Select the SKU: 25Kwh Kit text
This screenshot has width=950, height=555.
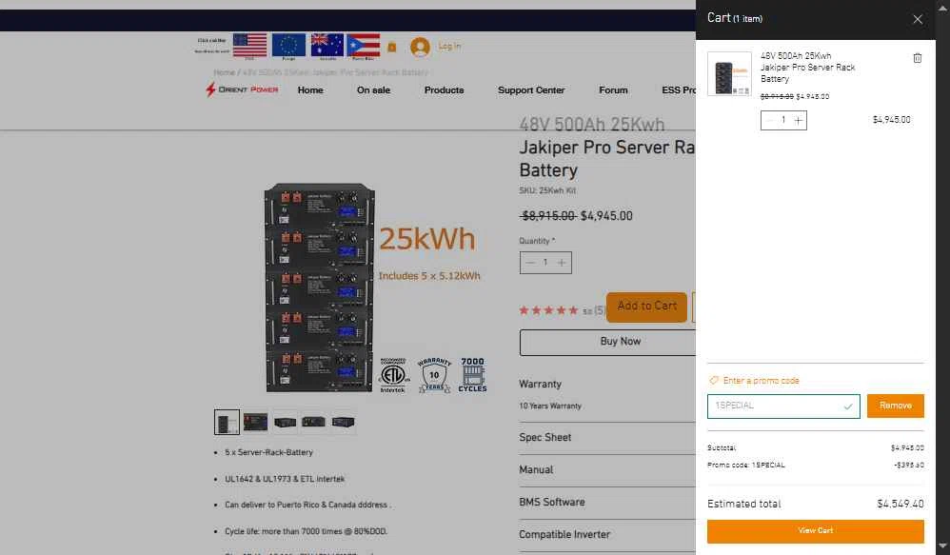click(x=547, y=190)
